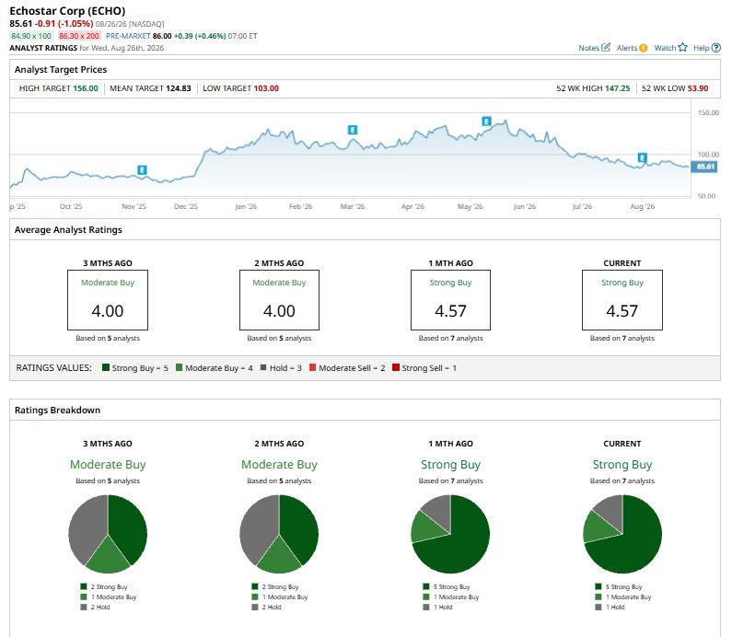This screenshot has height=637, width=732.
Task: Click the Alerts link
Action: (626, 48)
